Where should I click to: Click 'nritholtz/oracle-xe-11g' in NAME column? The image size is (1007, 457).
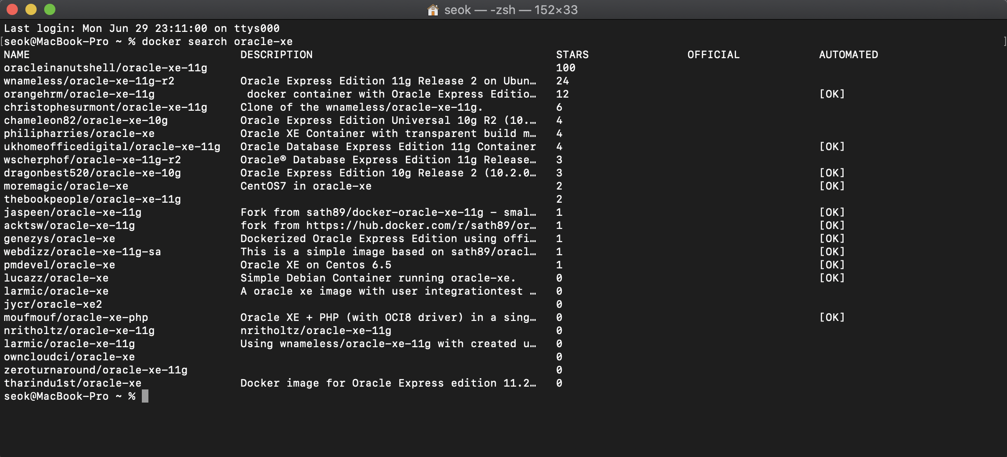pyautogui.click(x=79, y=331)
